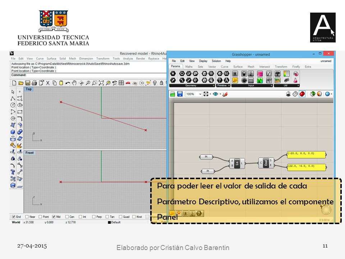345x259 pixels.
Task: Select the Text object tool in Rhino sidebar
Action: tap(13, 172)
